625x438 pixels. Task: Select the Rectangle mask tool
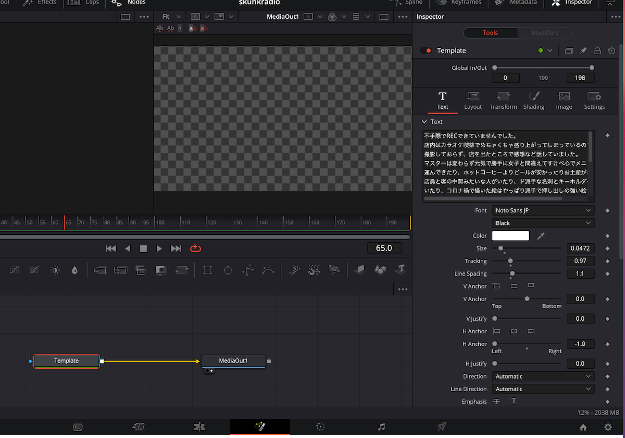pyautogui.click(x=207, y=270)
